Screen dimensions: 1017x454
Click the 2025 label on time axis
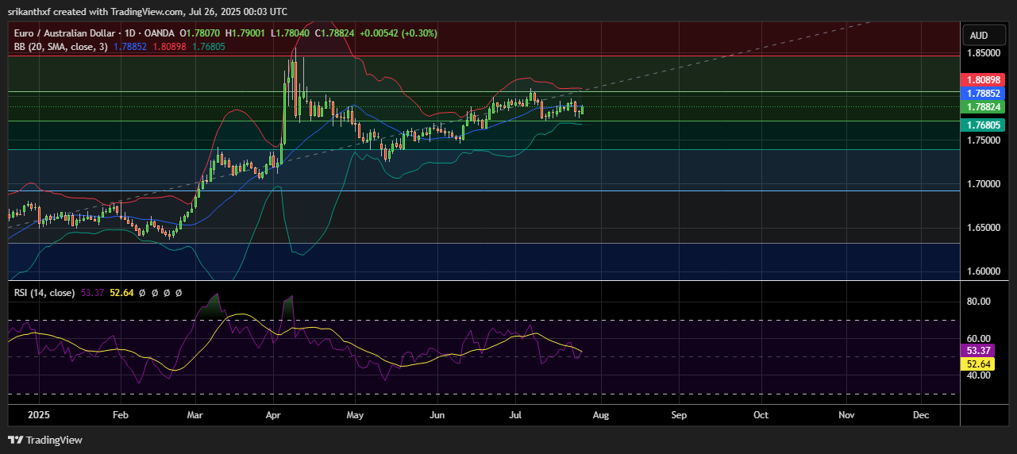point(38,415)
